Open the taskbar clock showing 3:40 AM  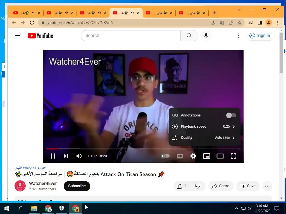[262, 208]
